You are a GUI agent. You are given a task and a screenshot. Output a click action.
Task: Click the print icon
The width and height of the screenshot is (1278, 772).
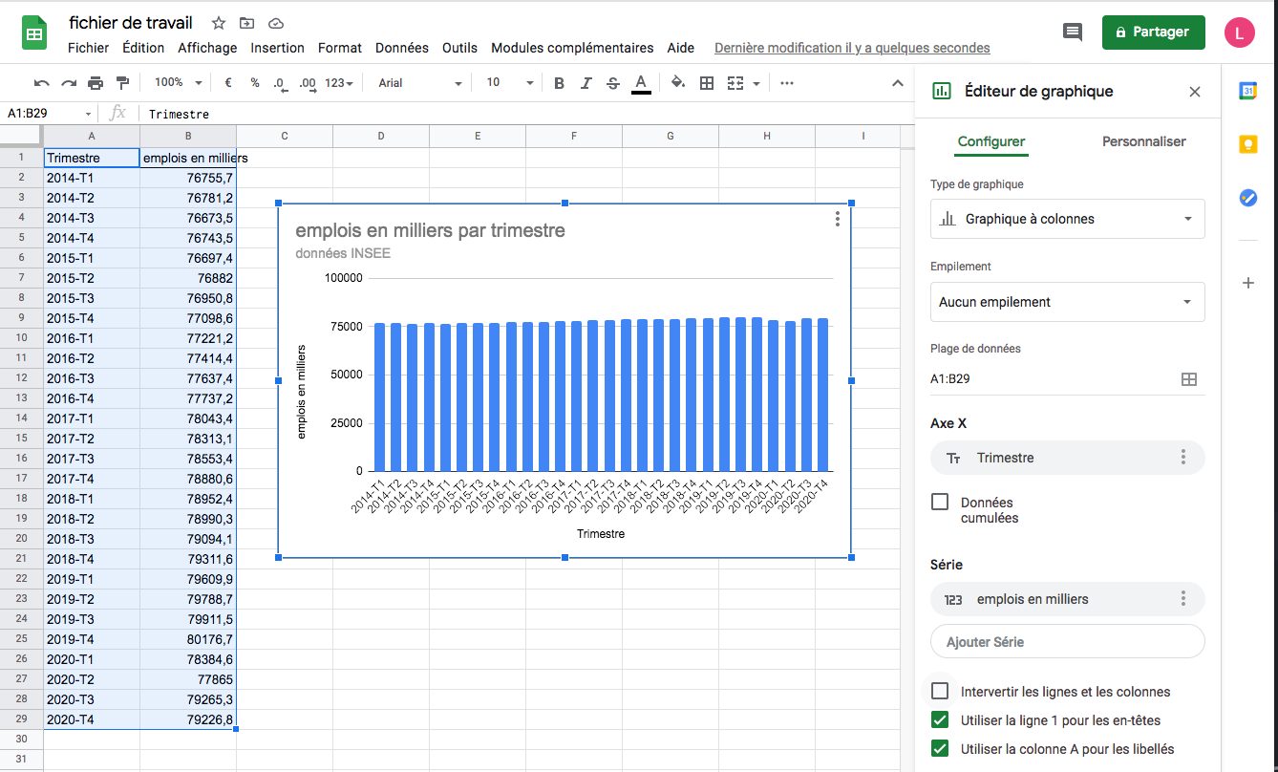pos(96,83)
